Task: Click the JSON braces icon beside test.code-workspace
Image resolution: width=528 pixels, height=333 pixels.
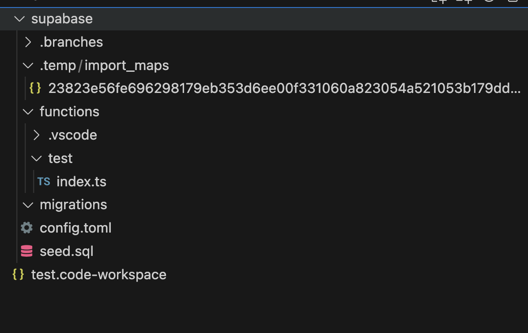Action: [17, 274]
